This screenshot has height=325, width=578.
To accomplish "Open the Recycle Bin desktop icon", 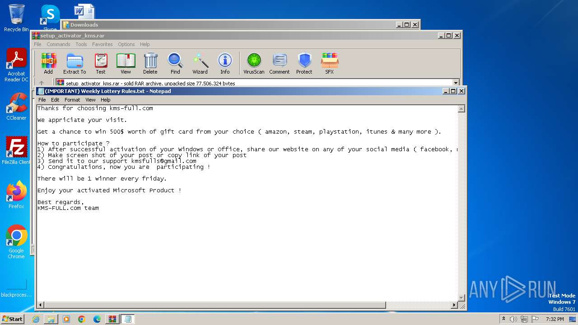I will [x=16, y=18].
